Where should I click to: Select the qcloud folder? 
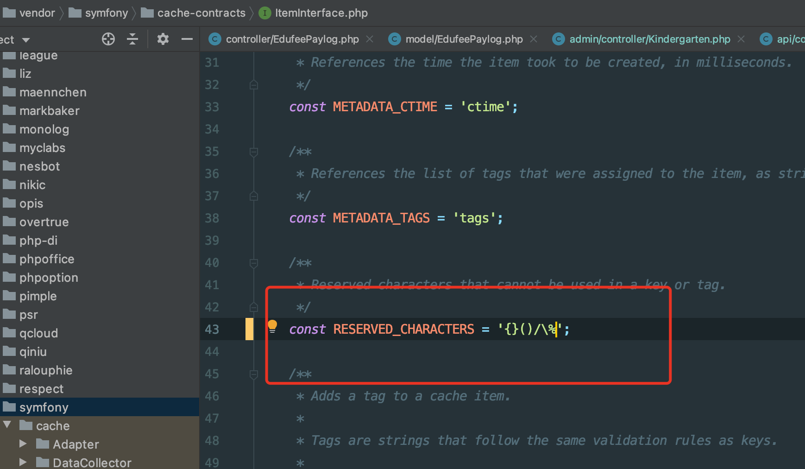100,333
